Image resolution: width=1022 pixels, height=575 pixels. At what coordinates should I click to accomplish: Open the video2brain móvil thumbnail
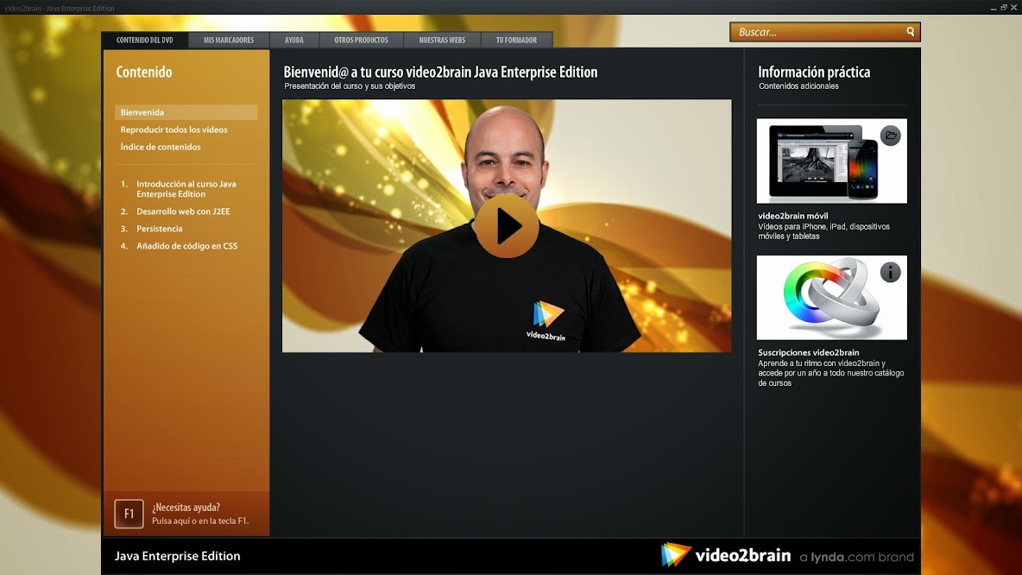click(832, 161)
